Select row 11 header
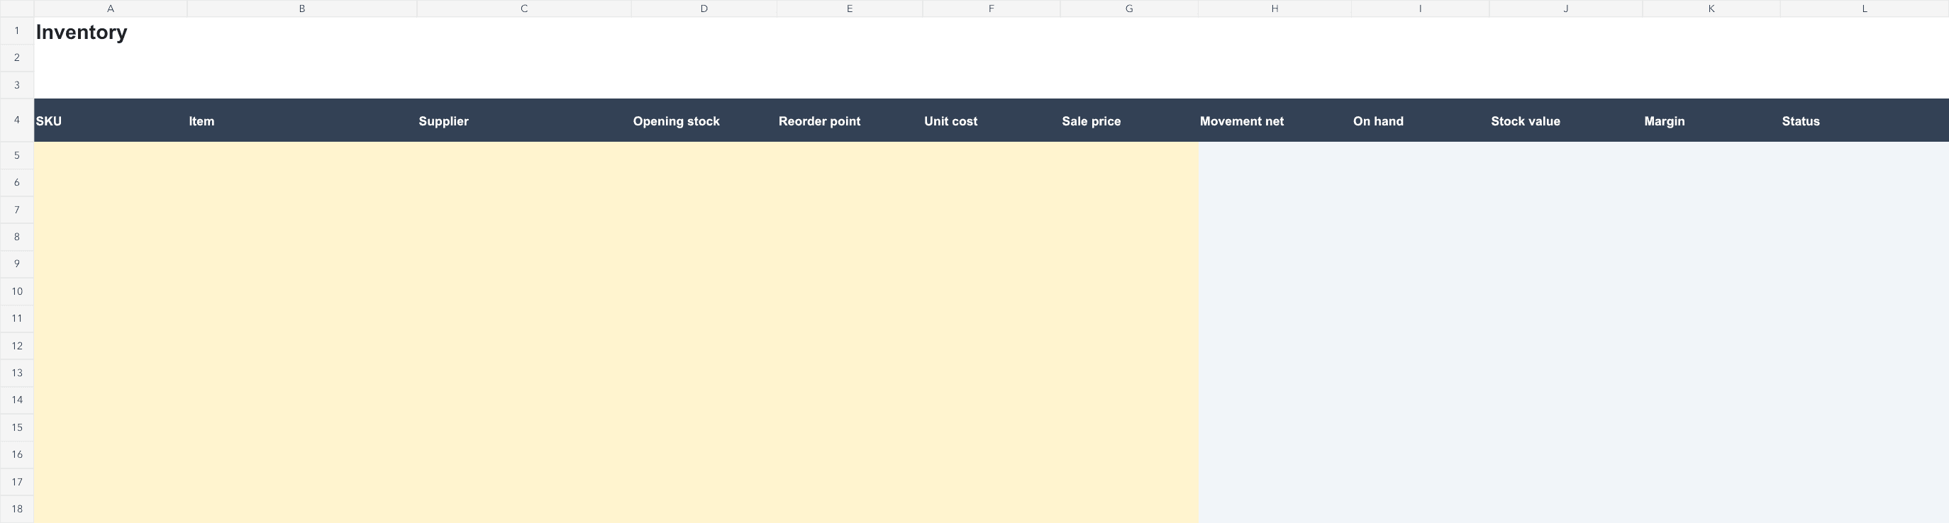 pyautogui.click(x=16, y=318)
